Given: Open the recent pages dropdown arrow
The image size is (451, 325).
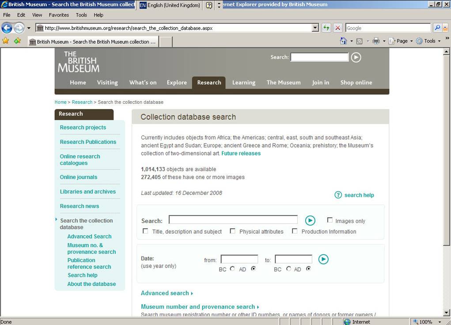Looking at the screenshot, I should 29,28.
